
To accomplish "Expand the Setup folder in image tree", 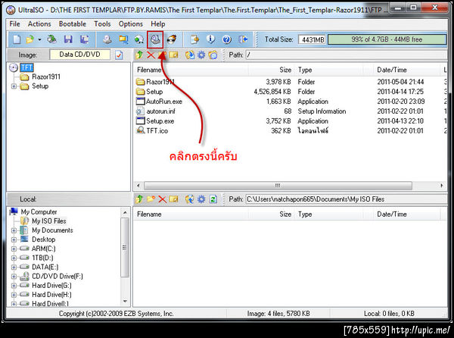I will (14, 86).
